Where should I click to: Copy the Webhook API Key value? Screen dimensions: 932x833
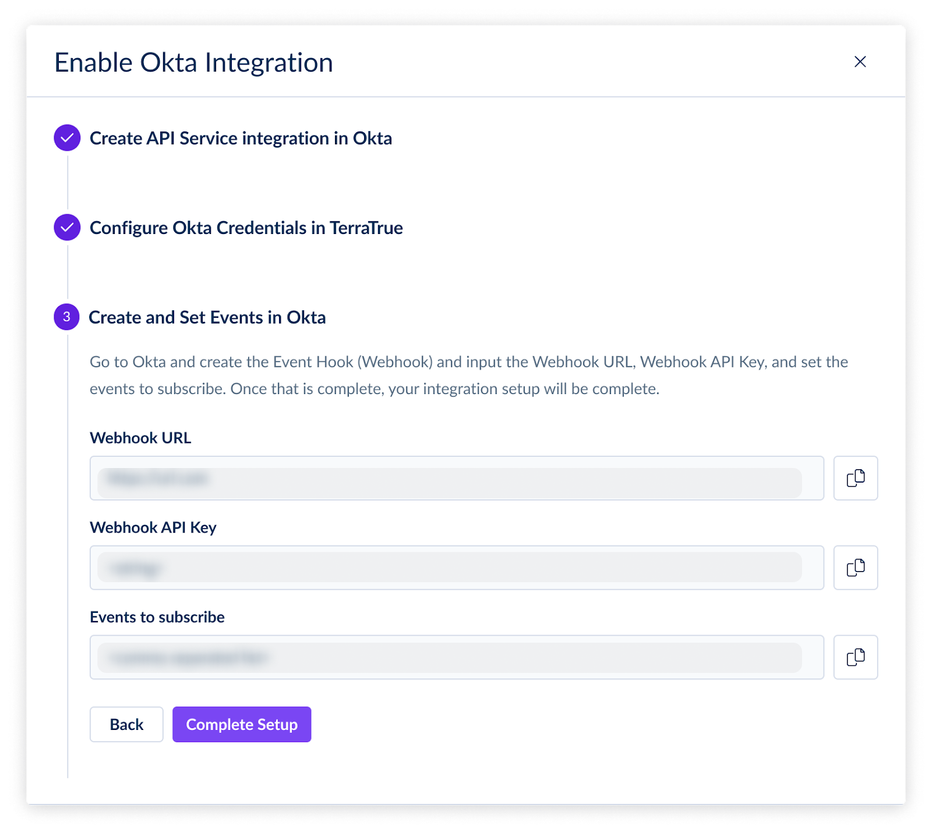[x=855, y=568]
